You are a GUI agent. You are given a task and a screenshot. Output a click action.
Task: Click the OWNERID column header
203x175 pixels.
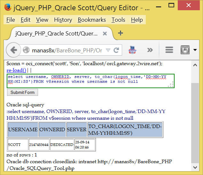point(52,130)
